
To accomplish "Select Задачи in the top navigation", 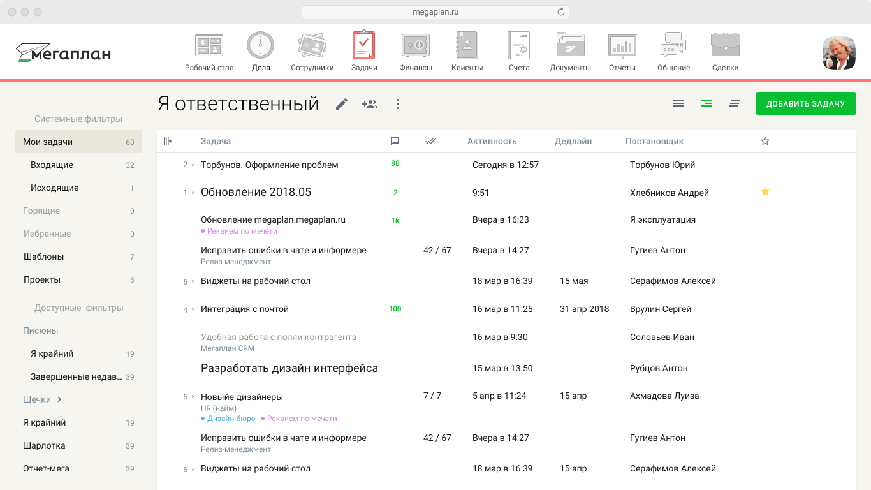I will (x=363, y=45).
